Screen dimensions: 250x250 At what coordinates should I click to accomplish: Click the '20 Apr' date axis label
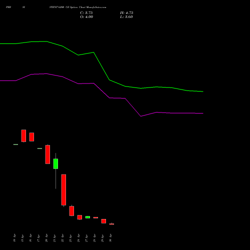(x=46, y=238)
